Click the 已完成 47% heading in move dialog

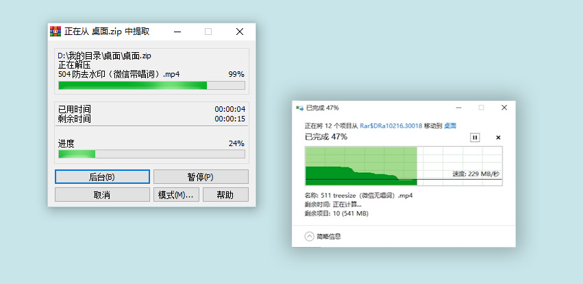tap(326, 137)
